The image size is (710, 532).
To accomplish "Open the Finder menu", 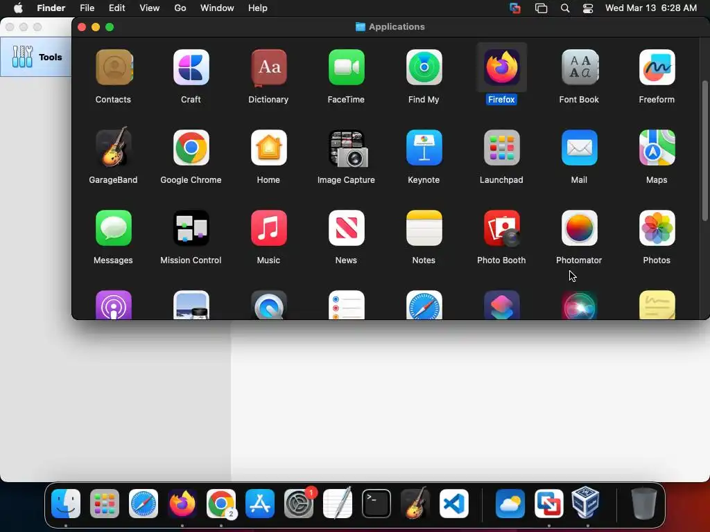I will pos(51,8).
